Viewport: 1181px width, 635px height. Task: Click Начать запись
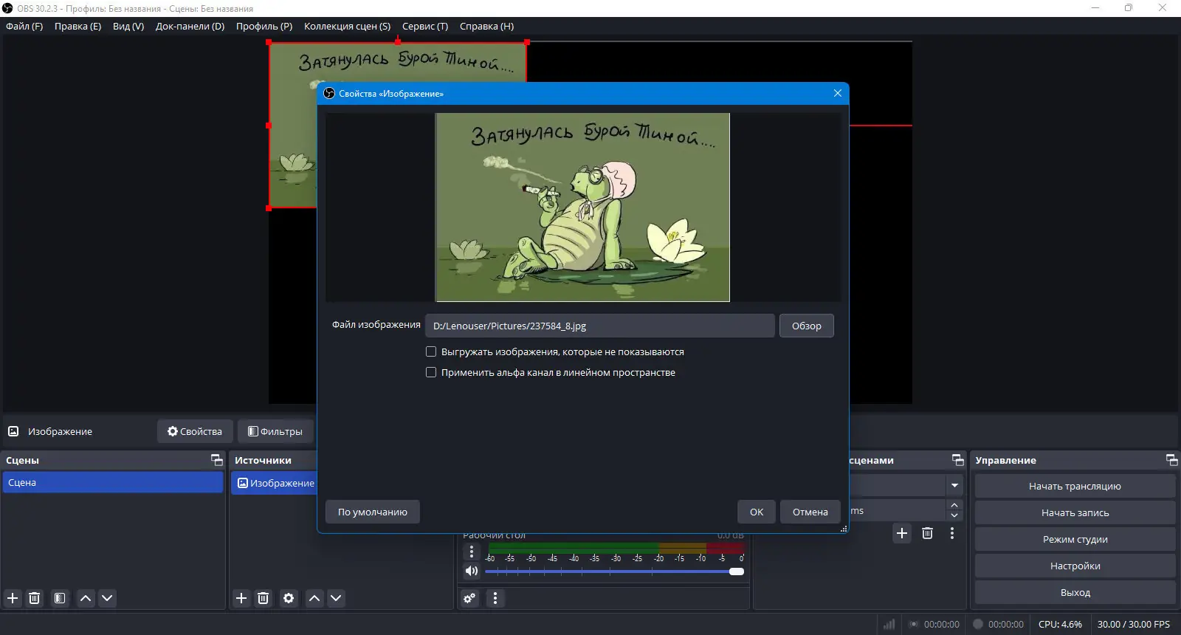click(1075, 512)
